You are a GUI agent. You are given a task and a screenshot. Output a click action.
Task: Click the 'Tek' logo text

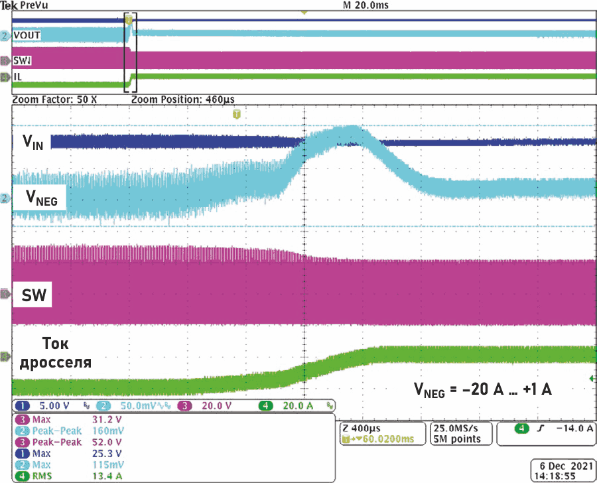pyautogui.click(x=9, y=5)
